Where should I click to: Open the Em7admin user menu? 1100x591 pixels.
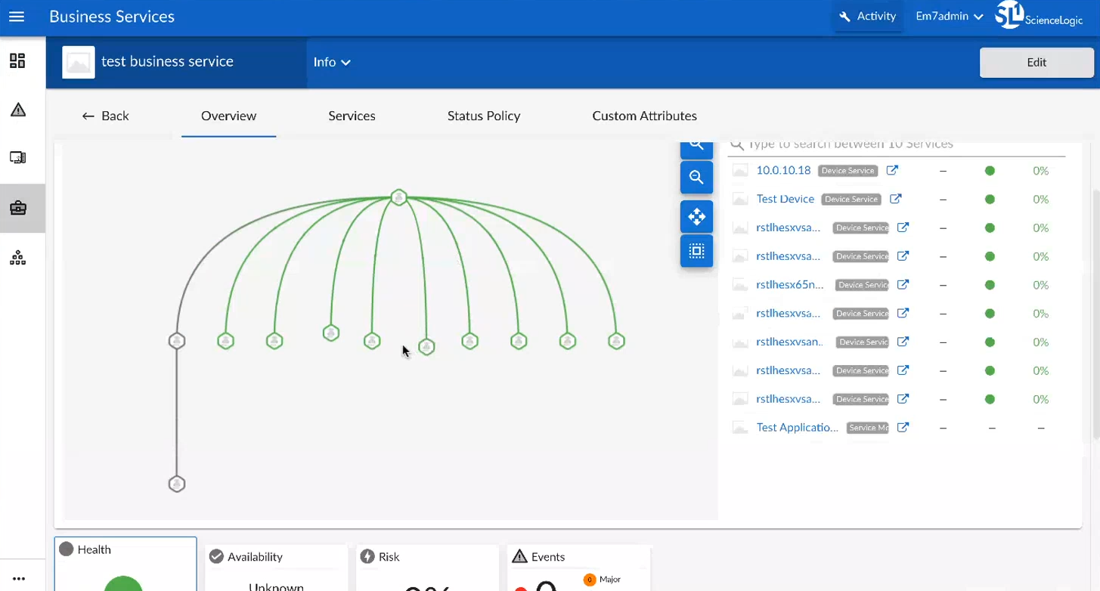coord(949,17)
